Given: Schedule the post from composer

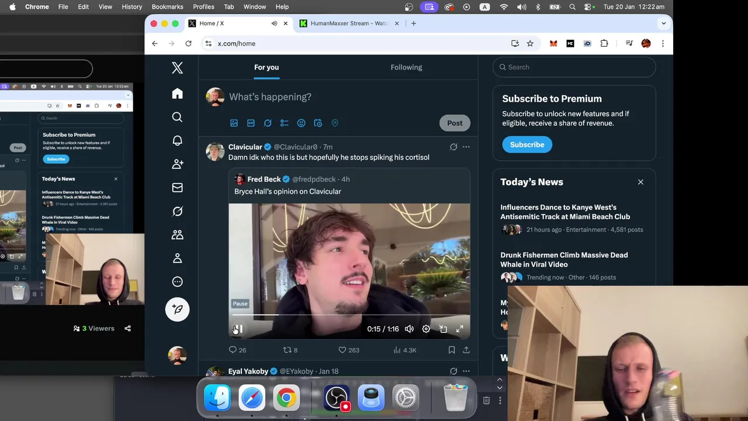Looking at the screenshot, I should coord(318,123).
